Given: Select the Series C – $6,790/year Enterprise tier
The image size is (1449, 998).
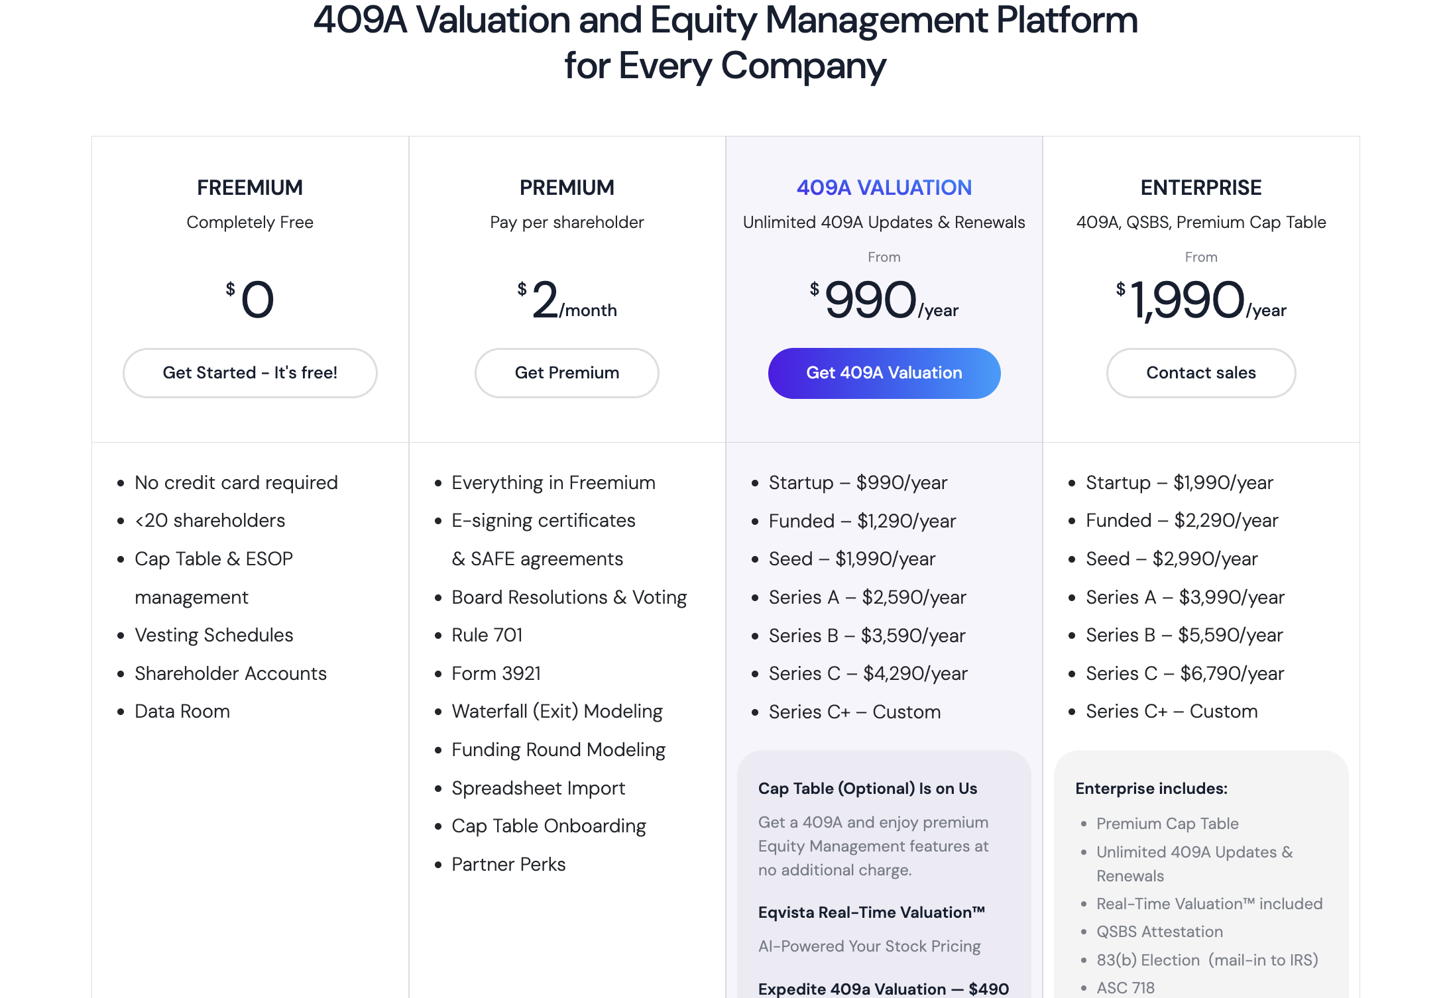Looking at the screenshot, I should pos(1185,673).
